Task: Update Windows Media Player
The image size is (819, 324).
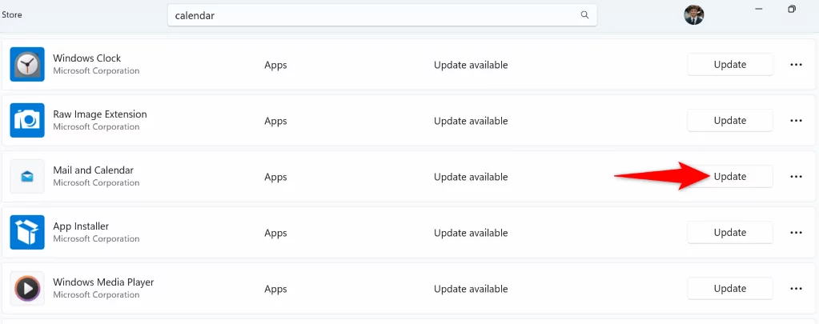Action: (x=729, y=289)
